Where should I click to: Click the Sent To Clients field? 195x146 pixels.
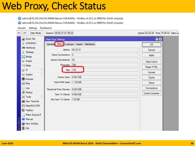click(x=105, y=94)
